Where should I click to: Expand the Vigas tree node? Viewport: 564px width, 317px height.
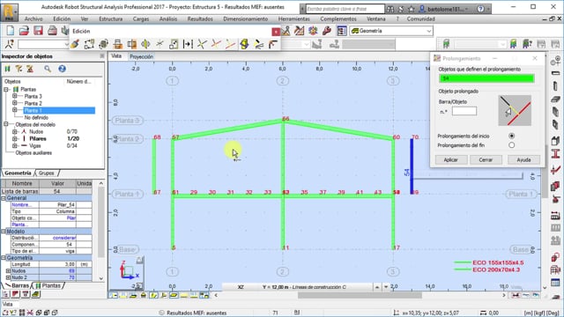[15, 145]
